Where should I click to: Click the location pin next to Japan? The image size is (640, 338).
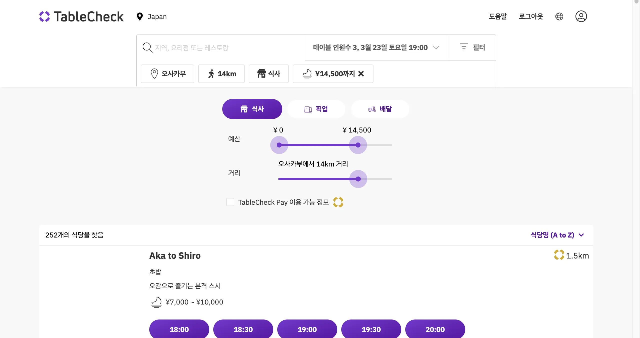[140, 16]
